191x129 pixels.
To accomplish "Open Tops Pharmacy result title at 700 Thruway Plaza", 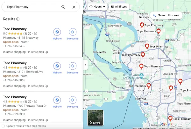I will (x=15, y=97).
